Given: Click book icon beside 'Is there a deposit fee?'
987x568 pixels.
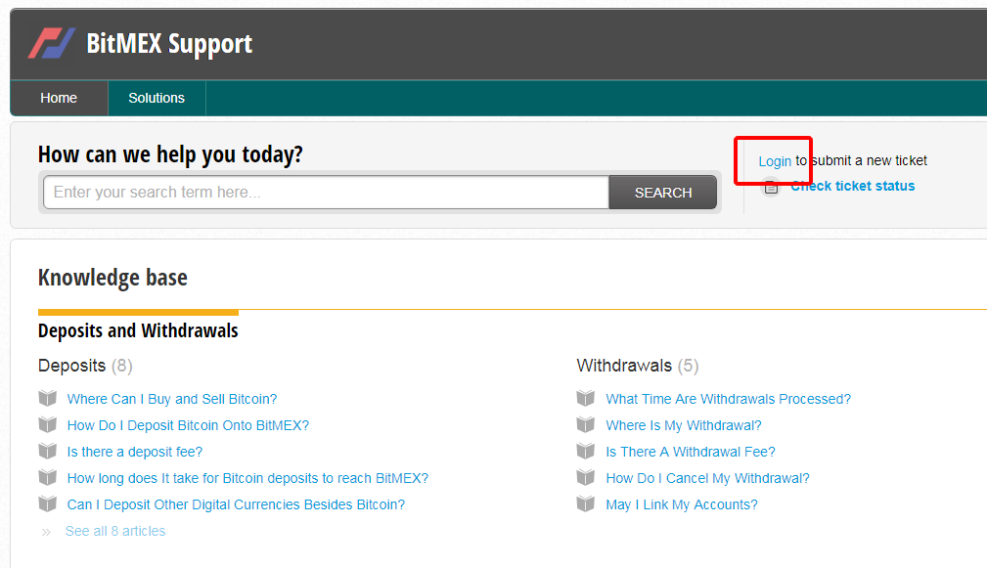Looking at the screenshot, I should pyautogui.click(x=48, y=451).
